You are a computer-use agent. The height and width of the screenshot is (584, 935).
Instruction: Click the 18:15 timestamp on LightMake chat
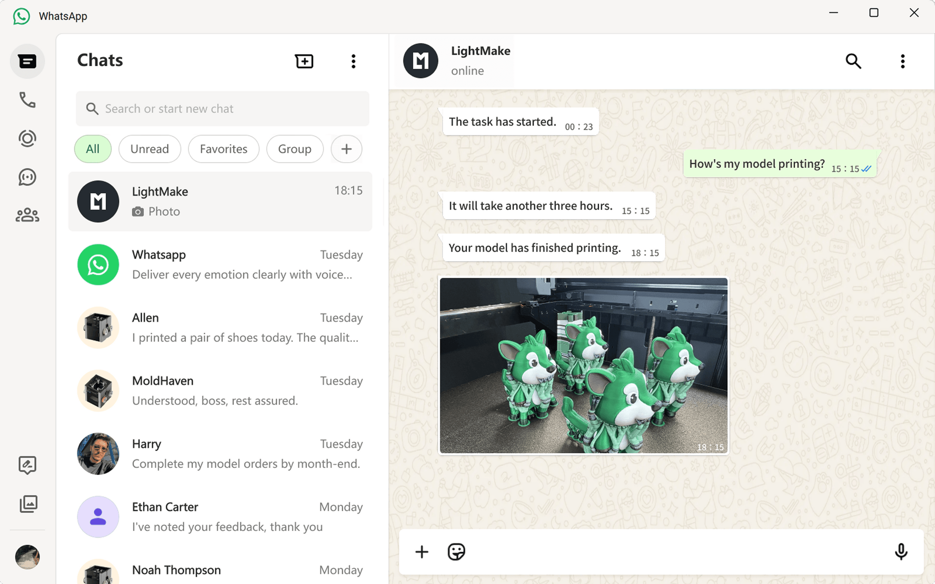[348, 190]
